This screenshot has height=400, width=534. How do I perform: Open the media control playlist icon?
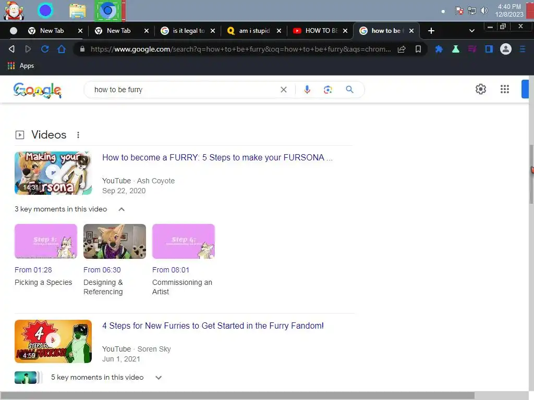pos(472,49)
